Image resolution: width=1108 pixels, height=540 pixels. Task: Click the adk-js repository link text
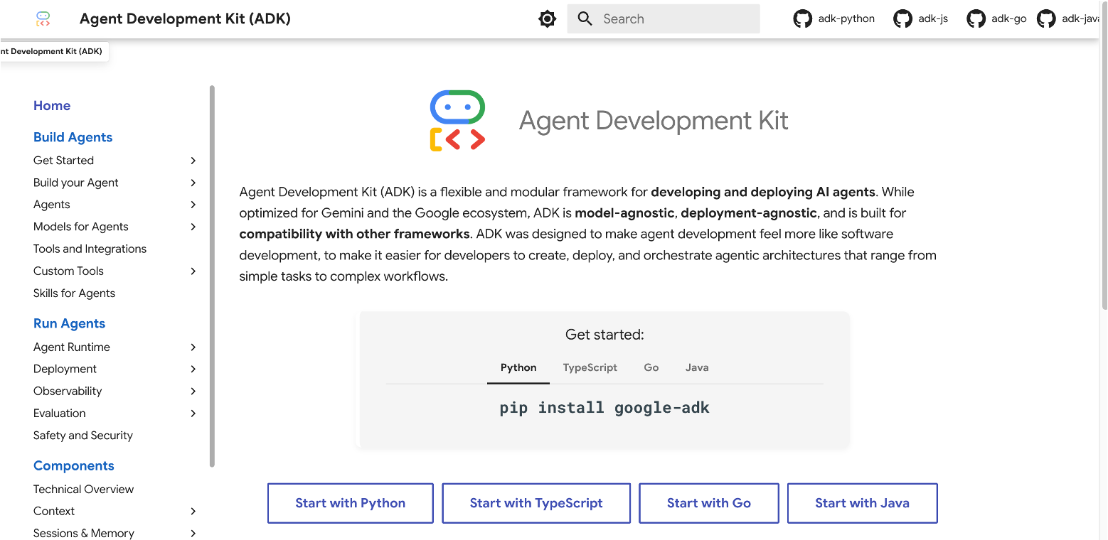(933, 19)
